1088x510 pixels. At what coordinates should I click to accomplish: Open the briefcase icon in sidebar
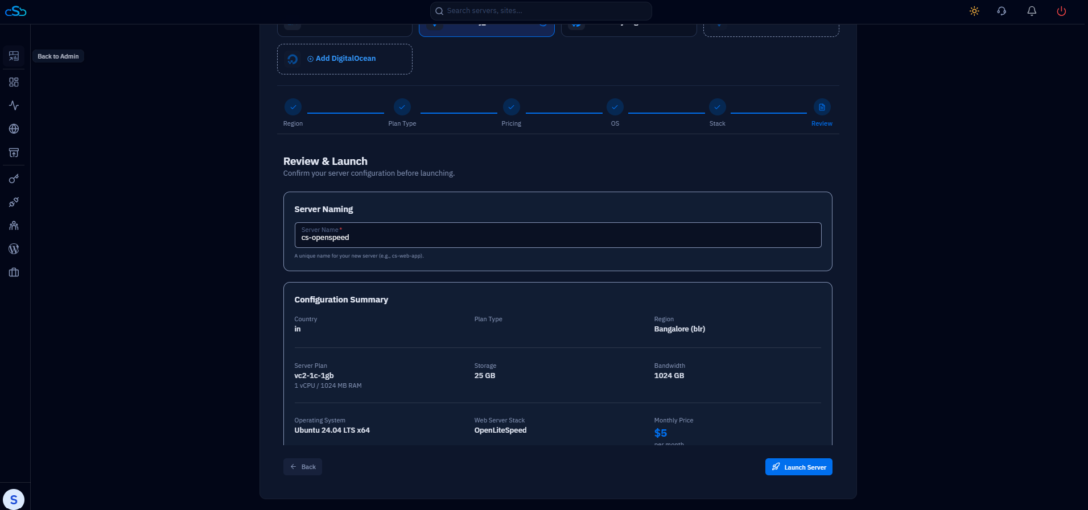pyautogui.click(x=14, y=272)
